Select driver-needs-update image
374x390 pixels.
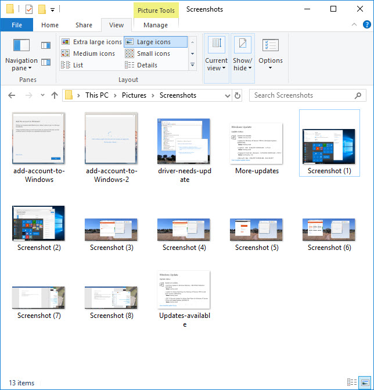(184, 141)
